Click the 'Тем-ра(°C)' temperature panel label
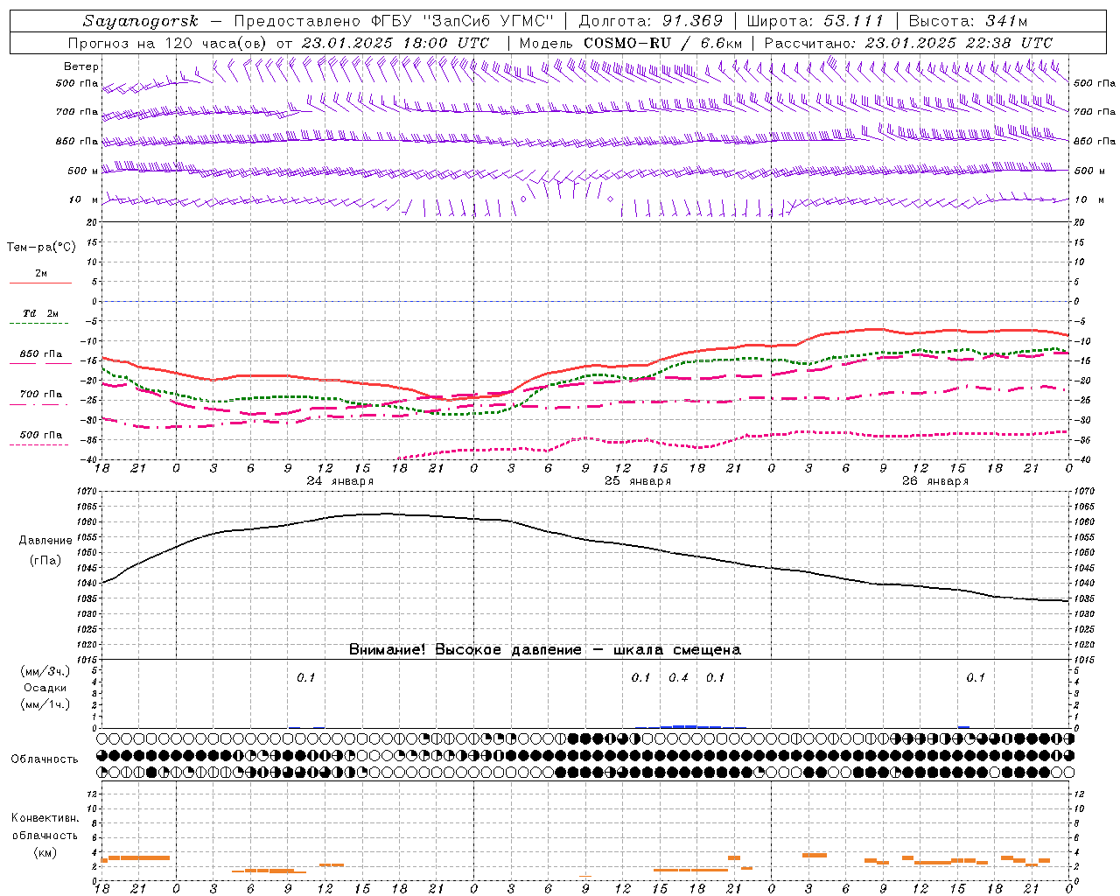Viewport: 1120px width, 896px height. [x=41, y=248]
